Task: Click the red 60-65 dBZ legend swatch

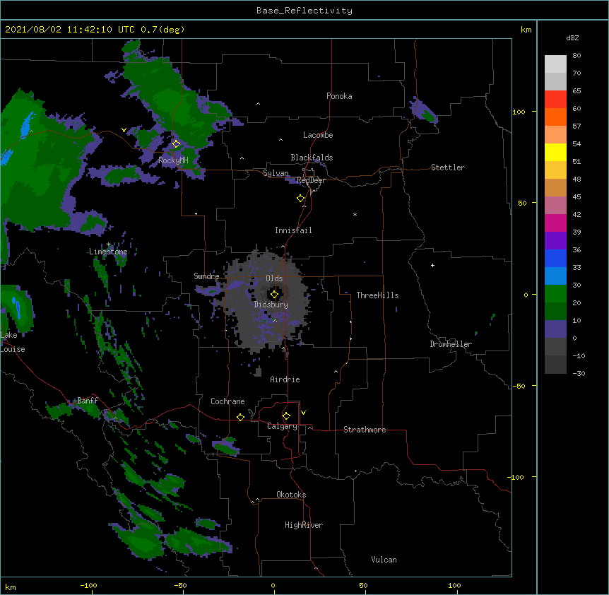Action: click(555, 99)
